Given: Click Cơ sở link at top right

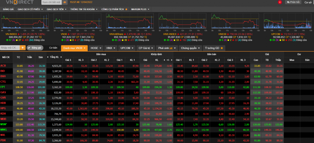Looking at the screenshot, I should (308, 2).
